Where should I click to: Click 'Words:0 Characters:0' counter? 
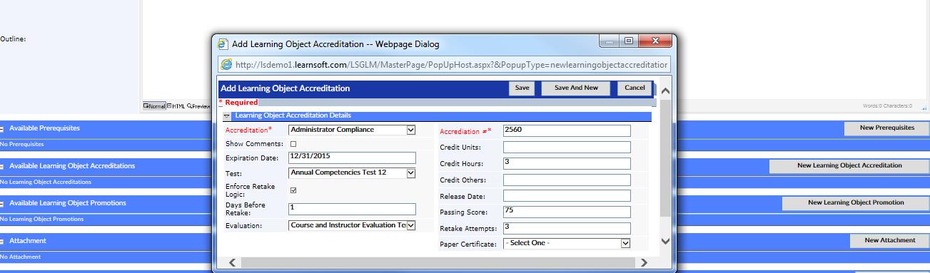(887, 105)
